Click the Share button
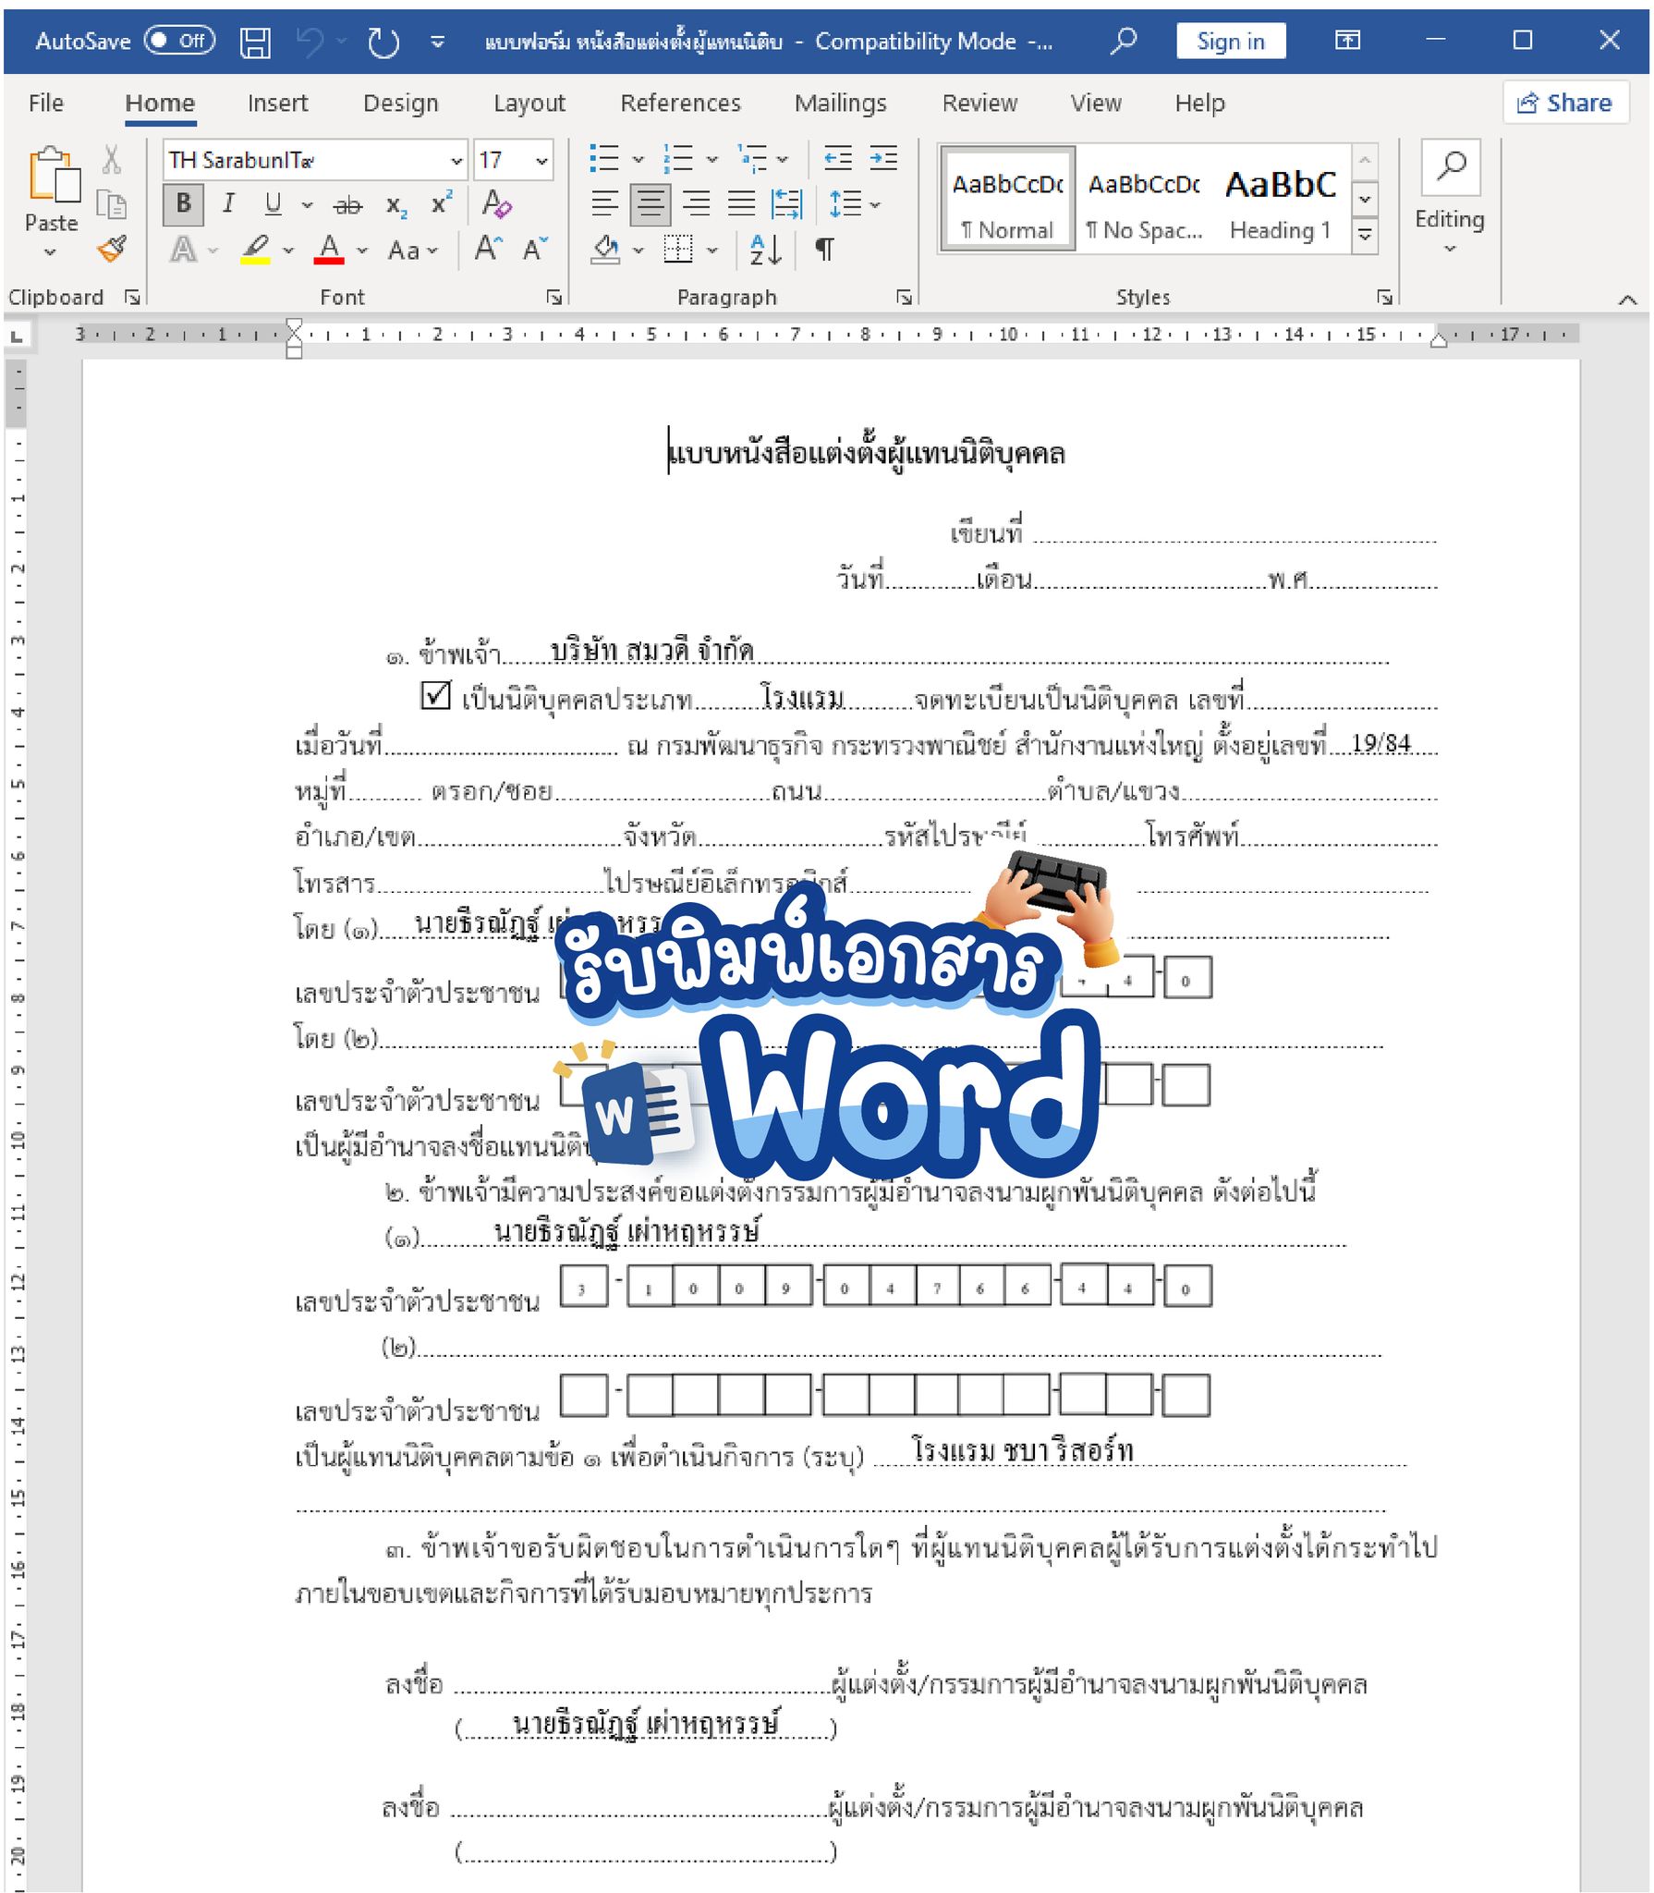Viewport: 1654px width, 1893px height. [1564, 104]
